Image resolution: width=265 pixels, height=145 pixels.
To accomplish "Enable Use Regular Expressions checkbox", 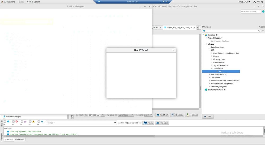I will pyautogui.click(x=119, y=123).
